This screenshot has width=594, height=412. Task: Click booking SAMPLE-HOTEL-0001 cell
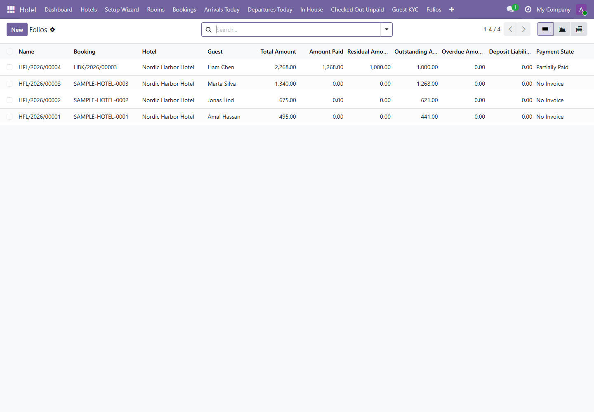(101, 117)
